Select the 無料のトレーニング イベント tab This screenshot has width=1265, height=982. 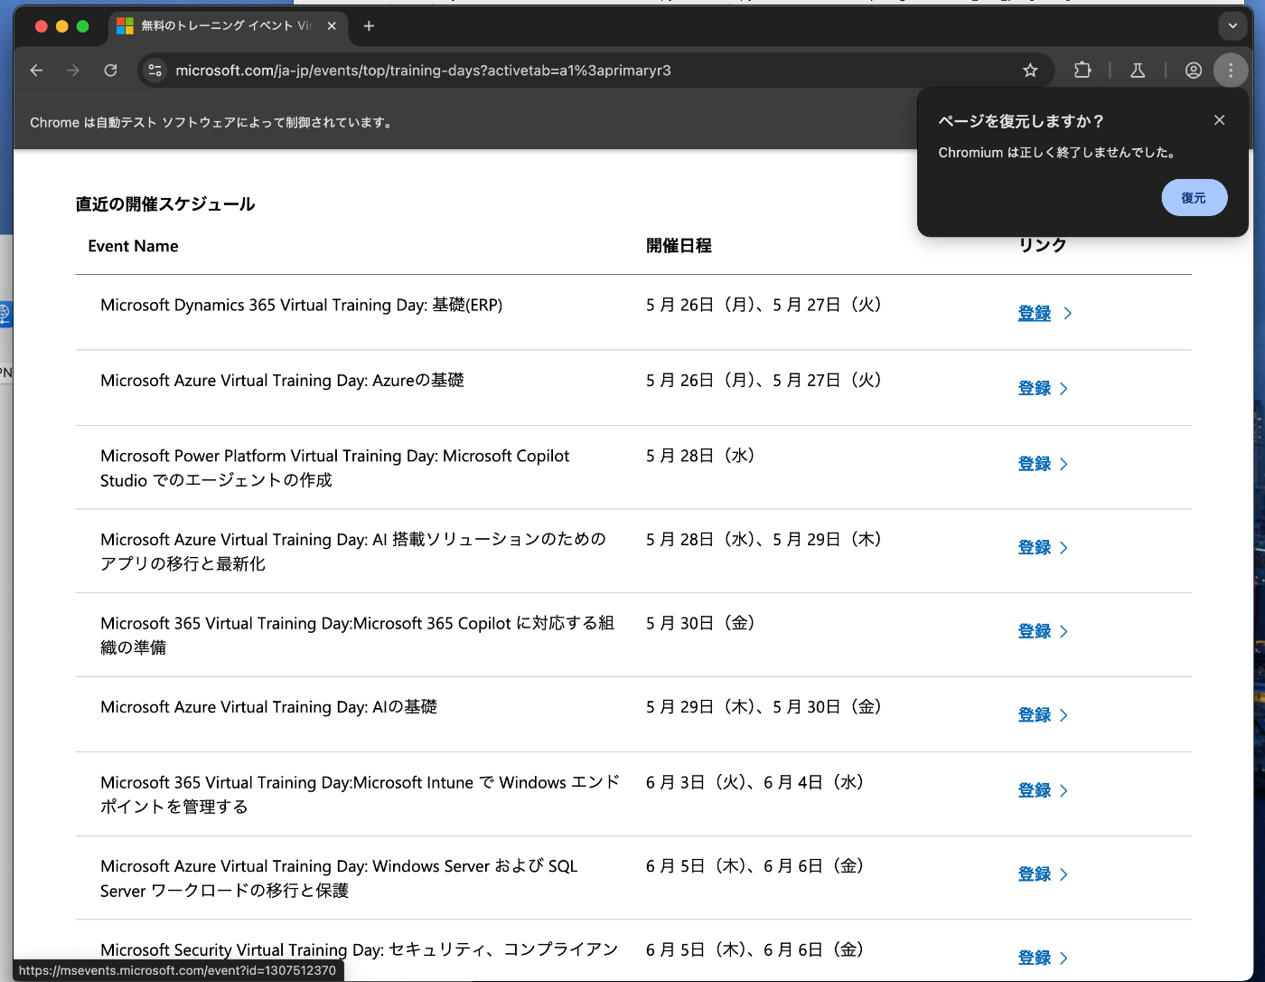(x=226, y=26)
